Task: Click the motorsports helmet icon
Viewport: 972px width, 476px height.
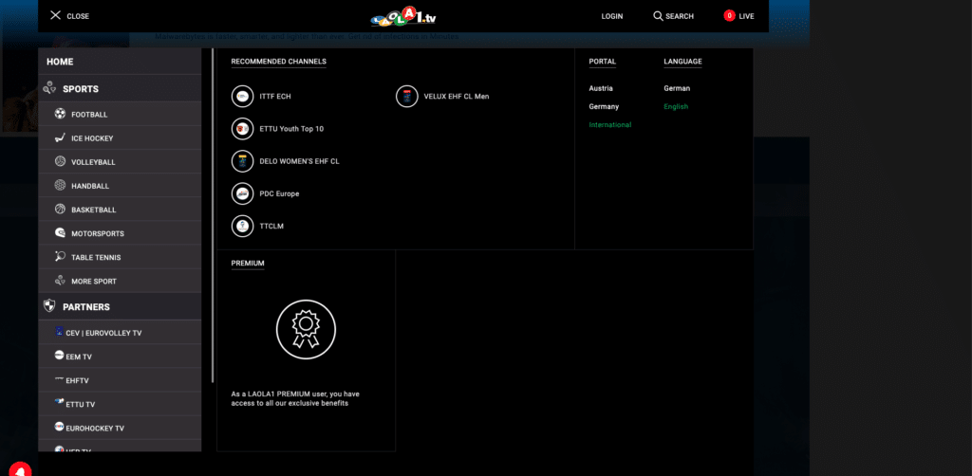Action: pos(60,232)
